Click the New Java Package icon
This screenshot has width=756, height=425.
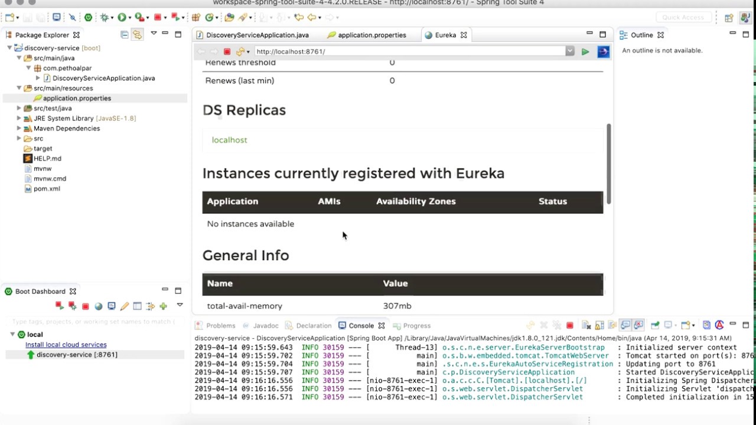[x=195, y=18]
